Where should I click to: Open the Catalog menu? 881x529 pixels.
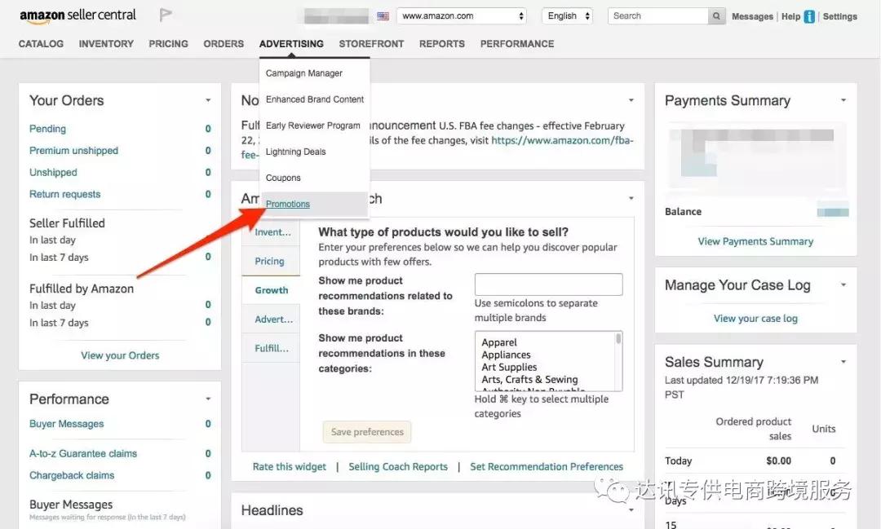(x=41, y=44)
